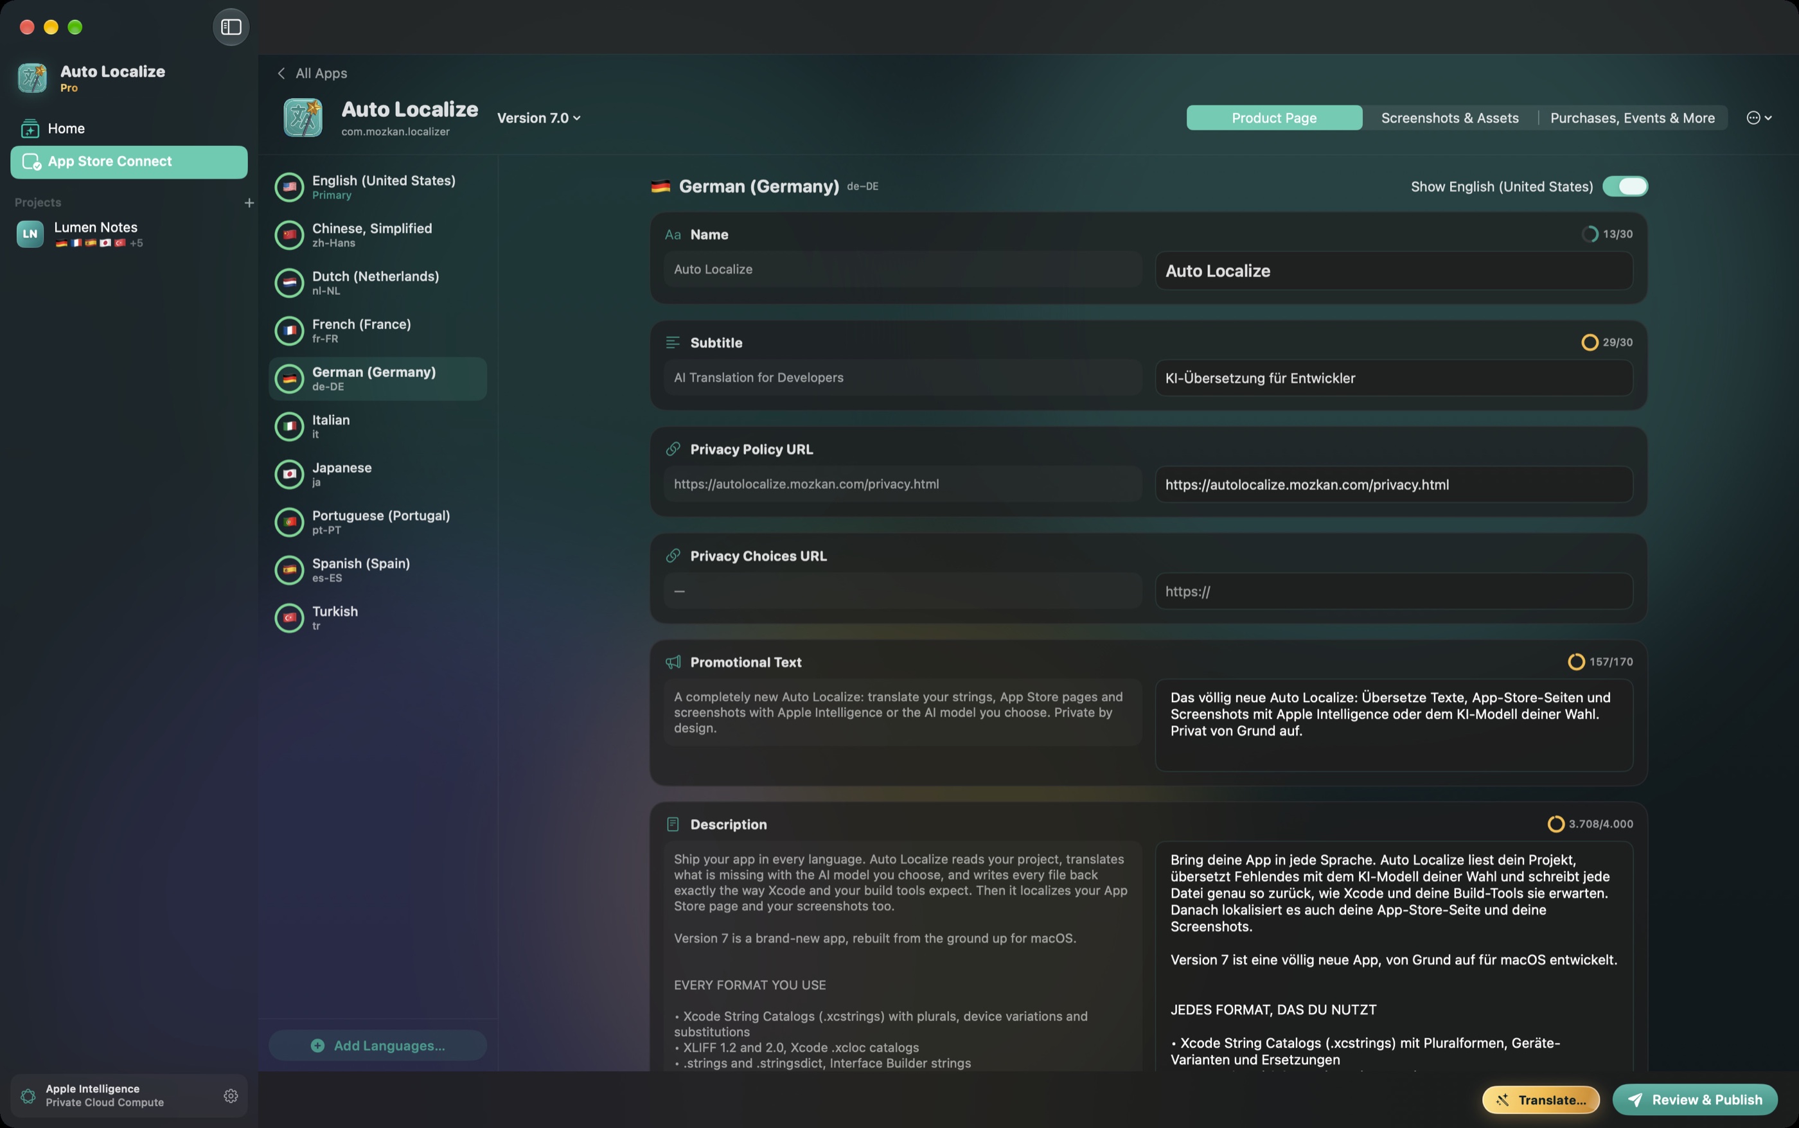This screenshot has height=1128, width=1799.
Task: Click the German Subtitle input field
Action: (1394, 378)
